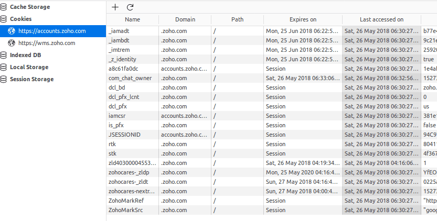Select https://accounts.zoho.com cookie host
The height and width of the screenshot is (221, 437).
pyautogui.click(x=52, y=31)
